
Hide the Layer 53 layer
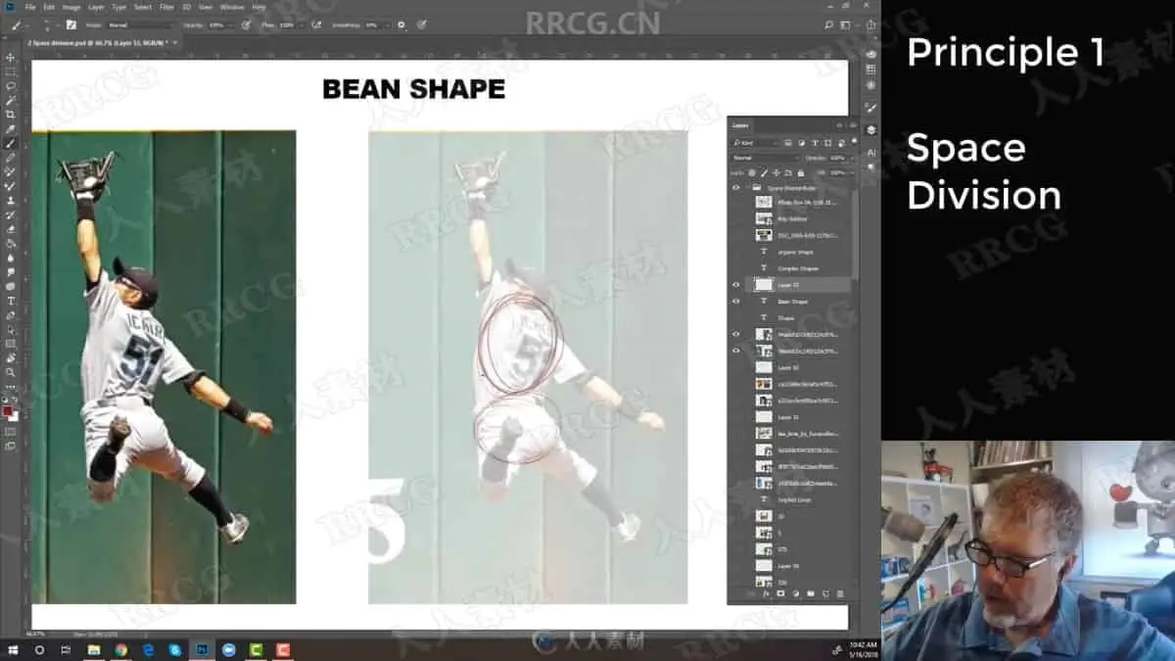tap(735, 284)
